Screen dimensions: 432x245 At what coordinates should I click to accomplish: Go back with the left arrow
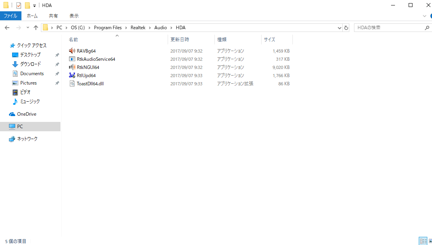click(7, 28)
